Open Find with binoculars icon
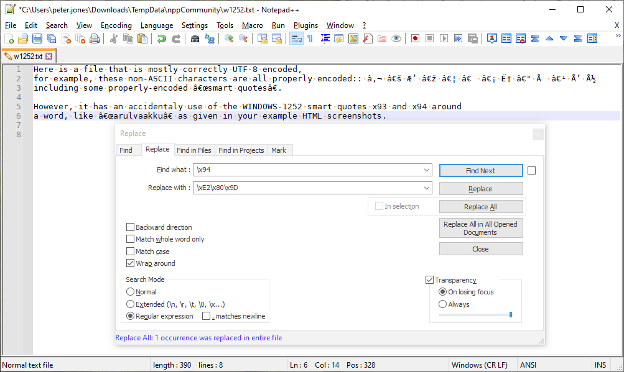The width and height of the screenshot is (624, 372). [x=195, y=39]
